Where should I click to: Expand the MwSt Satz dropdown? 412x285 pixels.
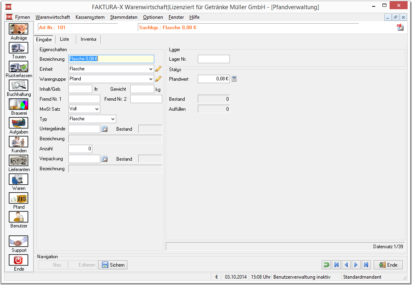click(x=97, y=109)
